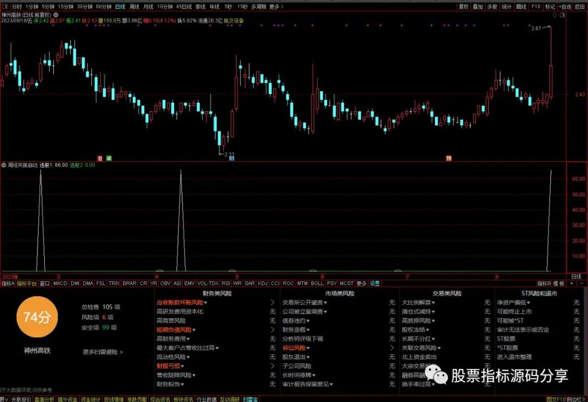This screenshot has height=402, width=588.
Task: Open F10 company info
Action: (x=536, y=7)
